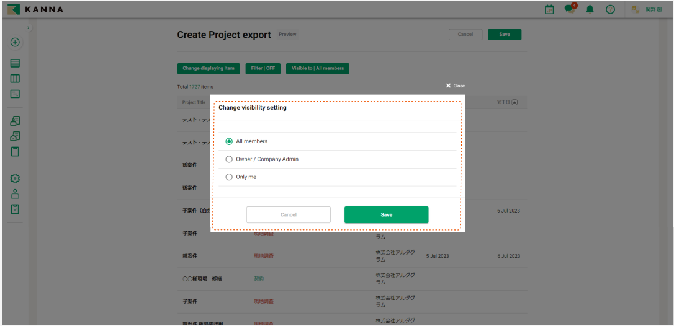The width and height of the screenshot is (674, 326).
Task: Choose Owner / Company Admin visibility
Action: coord(229,159)
